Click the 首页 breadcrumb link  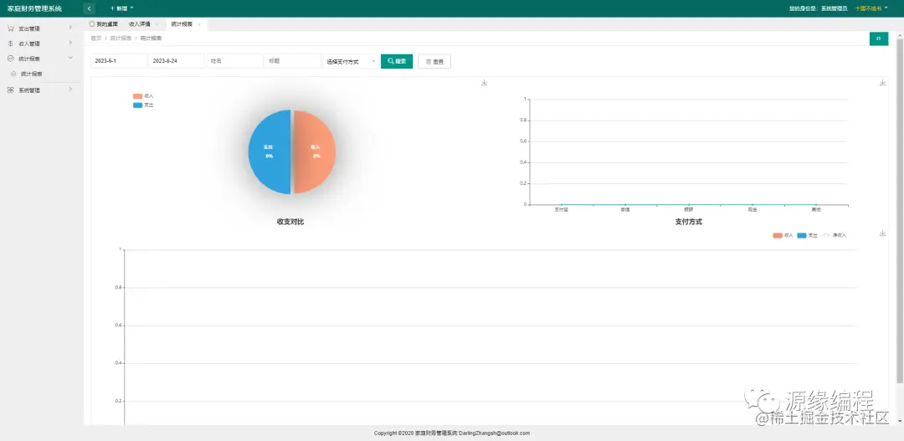click(95, 38)
